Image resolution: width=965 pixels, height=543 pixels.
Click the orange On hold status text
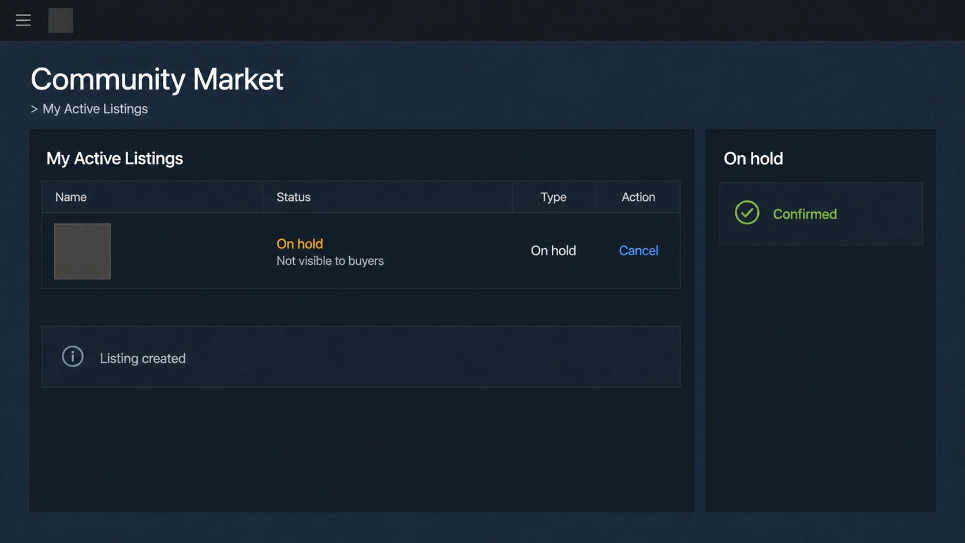click(x=300, y=244)
